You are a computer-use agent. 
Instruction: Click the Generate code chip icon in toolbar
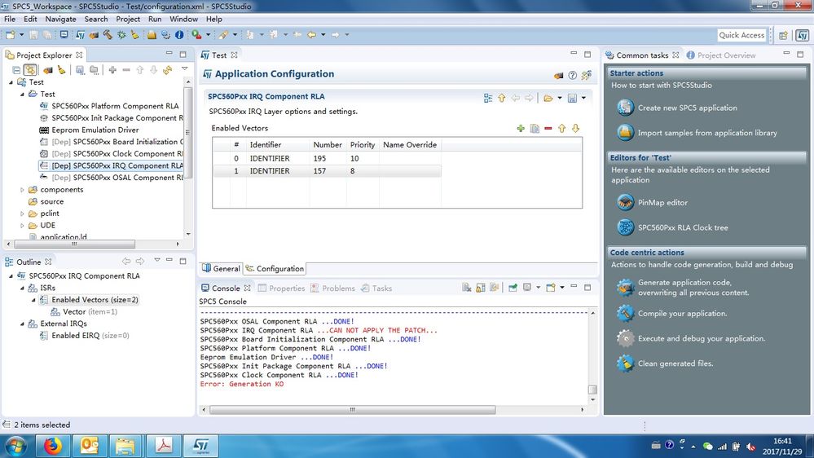tap(94, 35)
